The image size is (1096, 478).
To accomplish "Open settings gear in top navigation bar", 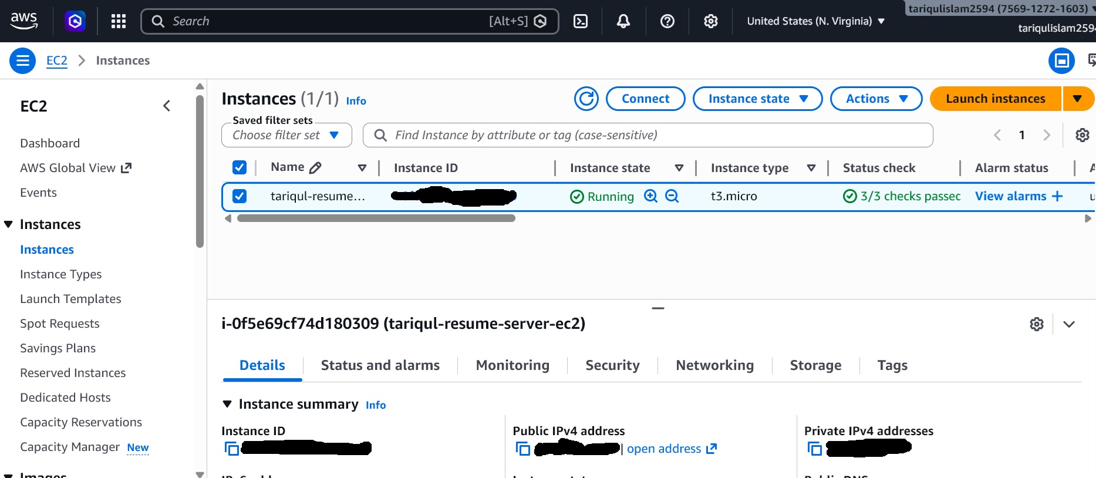I will [711, 21].
